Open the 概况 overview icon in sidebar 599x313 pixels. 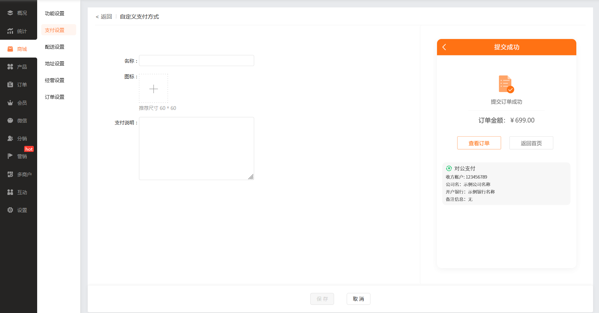click(x=10, y=13)
